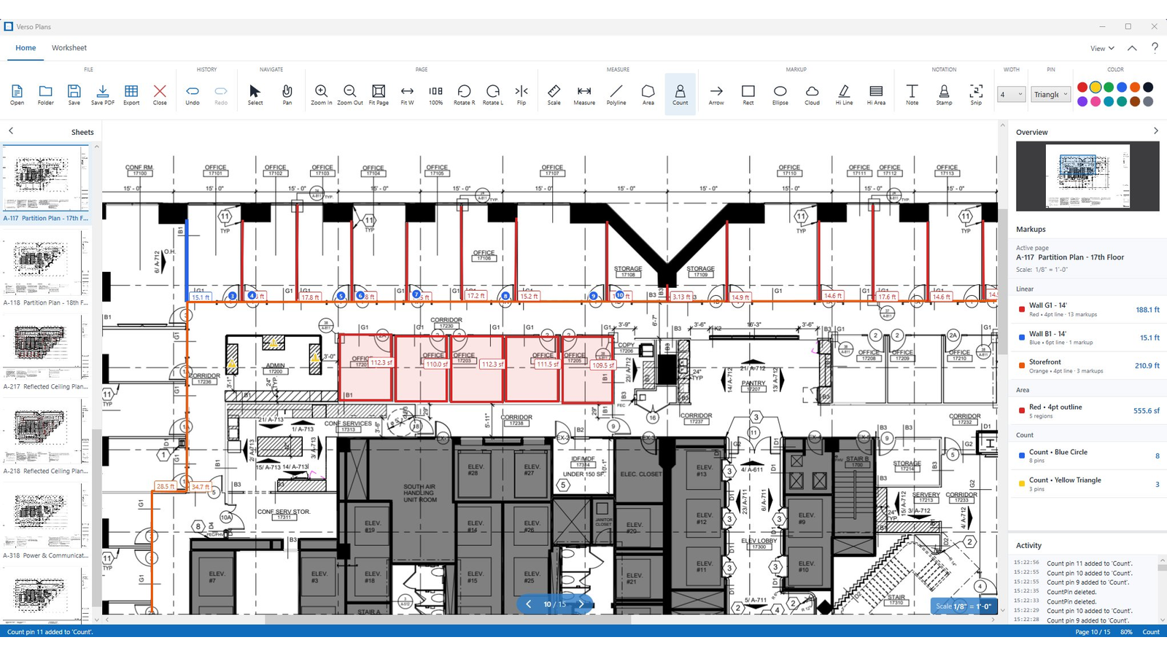1167x656 pixels.
Task: Open the Worksheet tab
Action: tap(69, 48)
